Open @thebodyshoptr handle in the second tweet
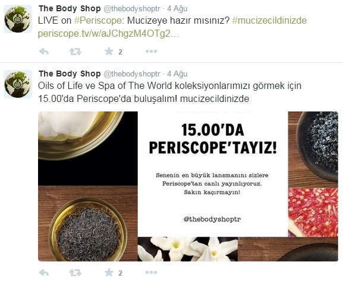343x281 pixels. [x=132, y=74]
